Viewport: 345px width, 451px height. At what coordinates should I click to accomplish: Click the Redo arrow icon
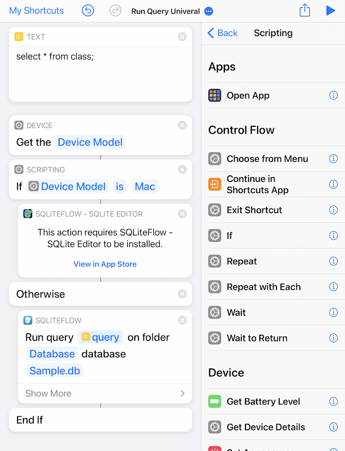click(114, 11)
